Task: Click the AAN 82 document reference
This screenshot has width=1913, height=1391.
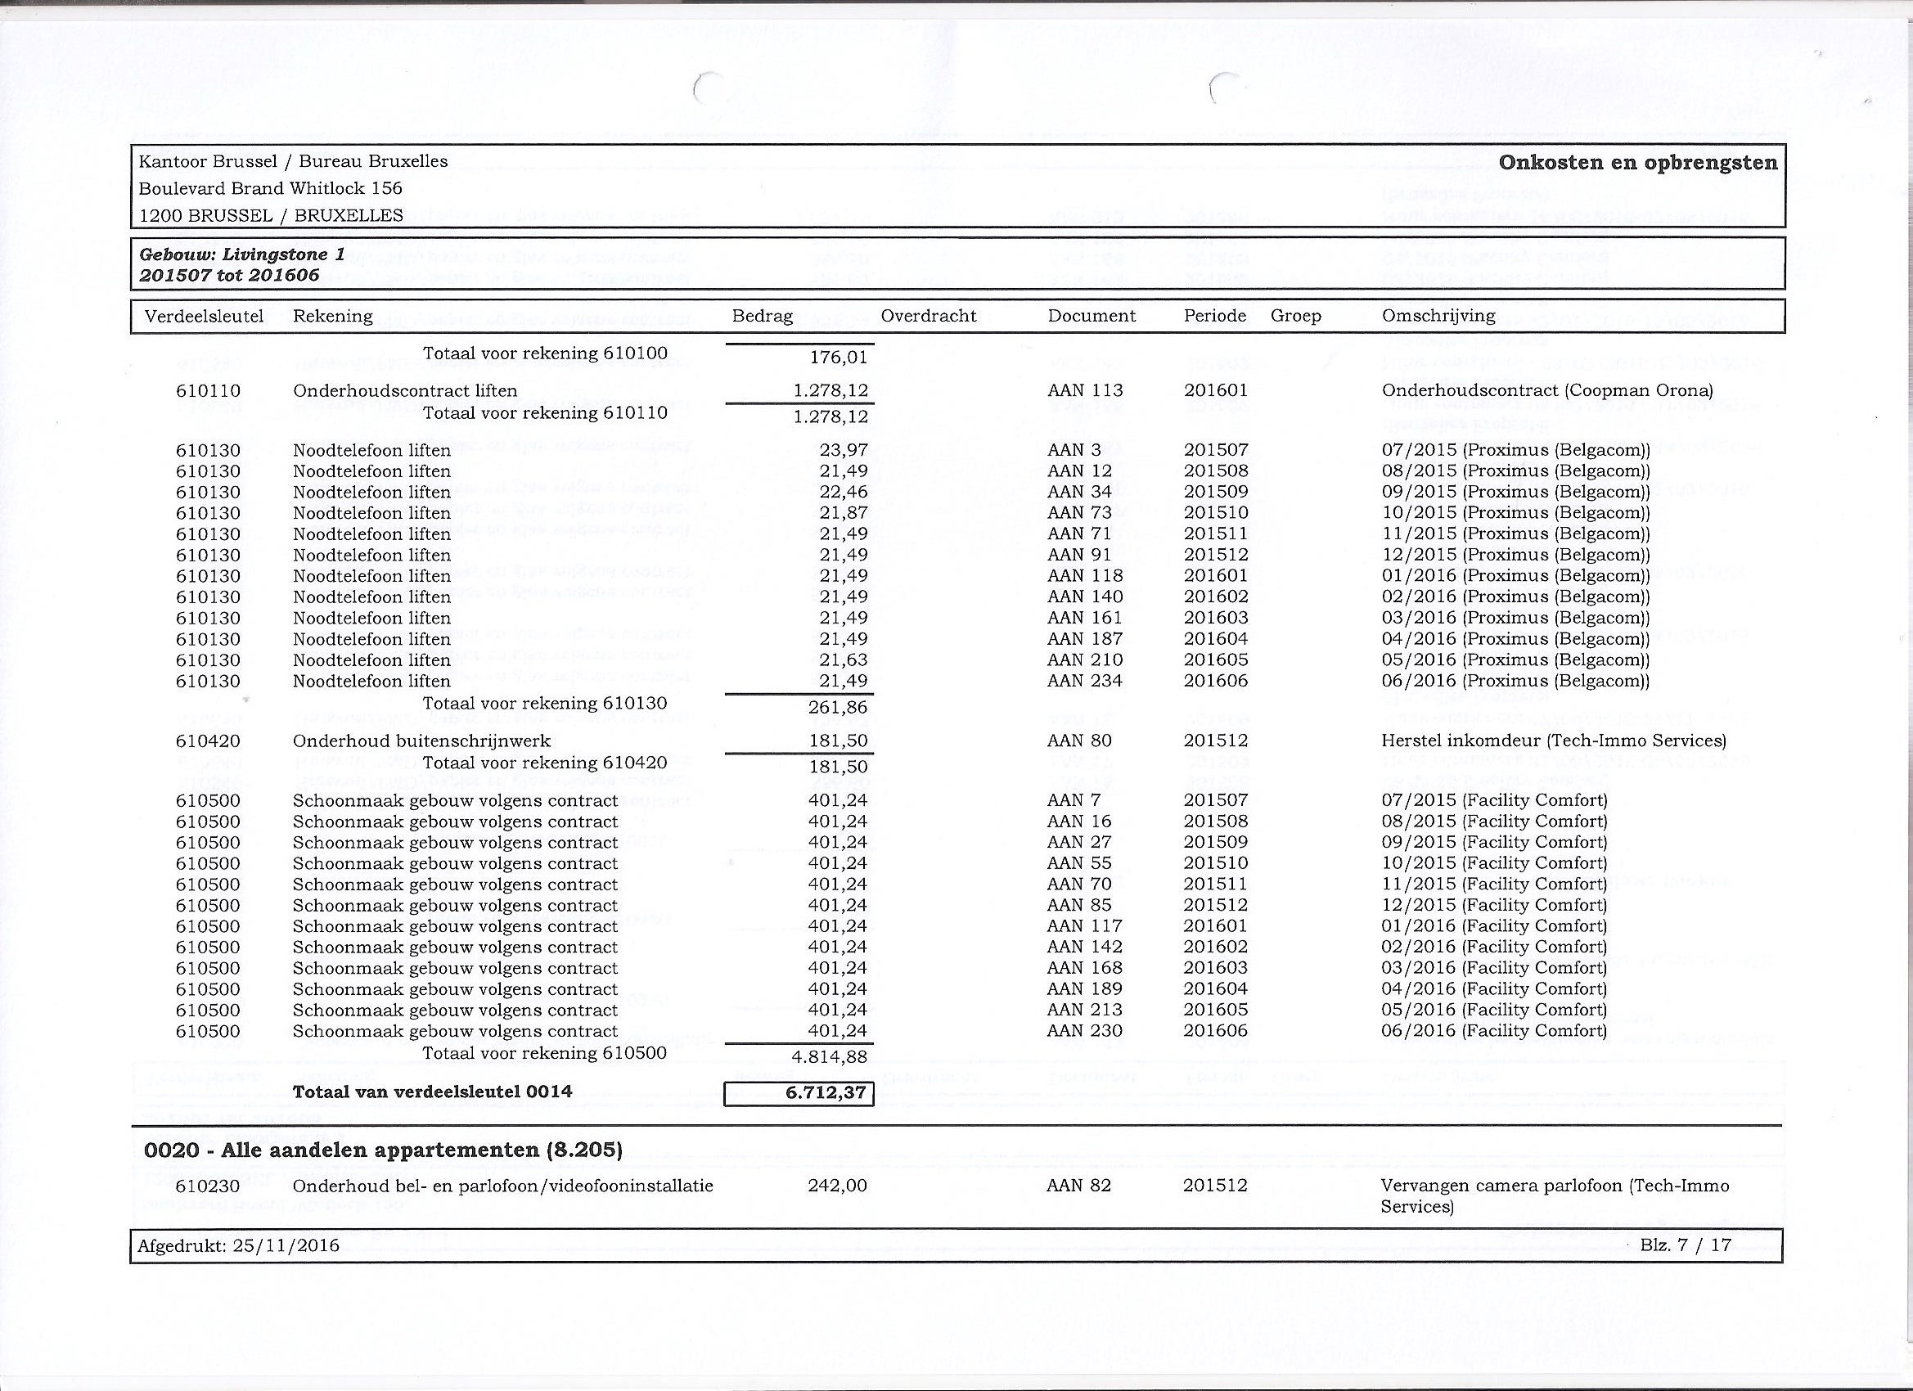Action: [x=1078, y=1185]
